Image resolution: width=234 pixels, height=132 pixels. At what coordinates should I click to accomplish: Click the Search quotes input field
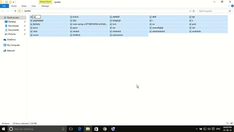coord(213,11)
